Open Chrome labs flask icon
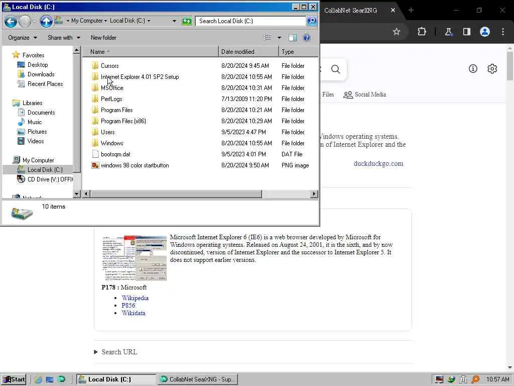Image resolution: width=514 pixels, height=386 pixels. 448,32
